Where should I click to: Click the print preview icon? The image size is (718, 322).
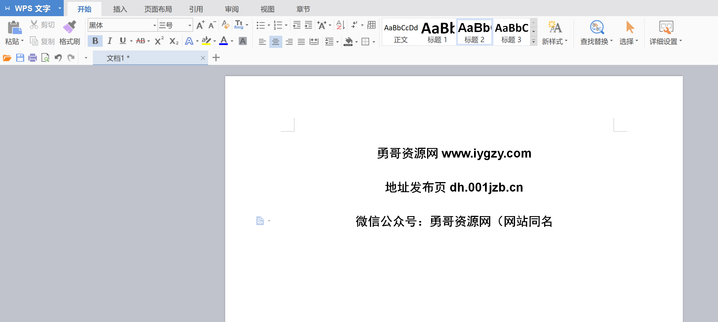tap(45, 58)
